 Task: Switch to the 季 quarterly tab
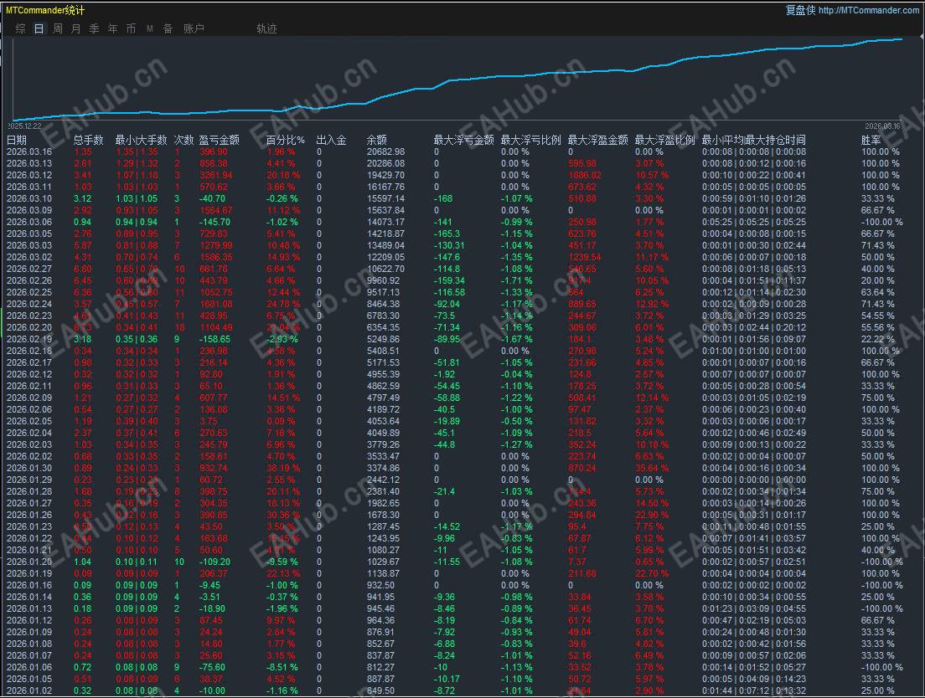(x=95, y=28)
